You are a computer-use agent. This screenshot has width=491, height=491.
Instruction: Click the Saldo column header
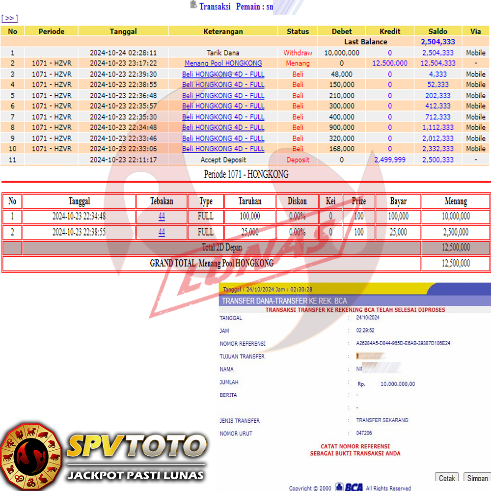(437, 31)
